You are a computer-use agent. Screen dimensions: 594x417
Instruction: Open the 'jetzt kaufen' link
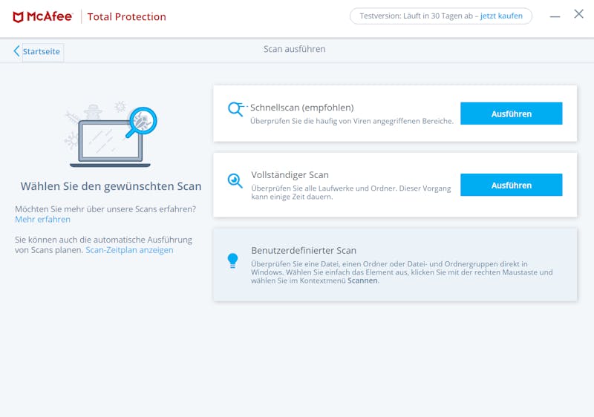click(501, 16)
